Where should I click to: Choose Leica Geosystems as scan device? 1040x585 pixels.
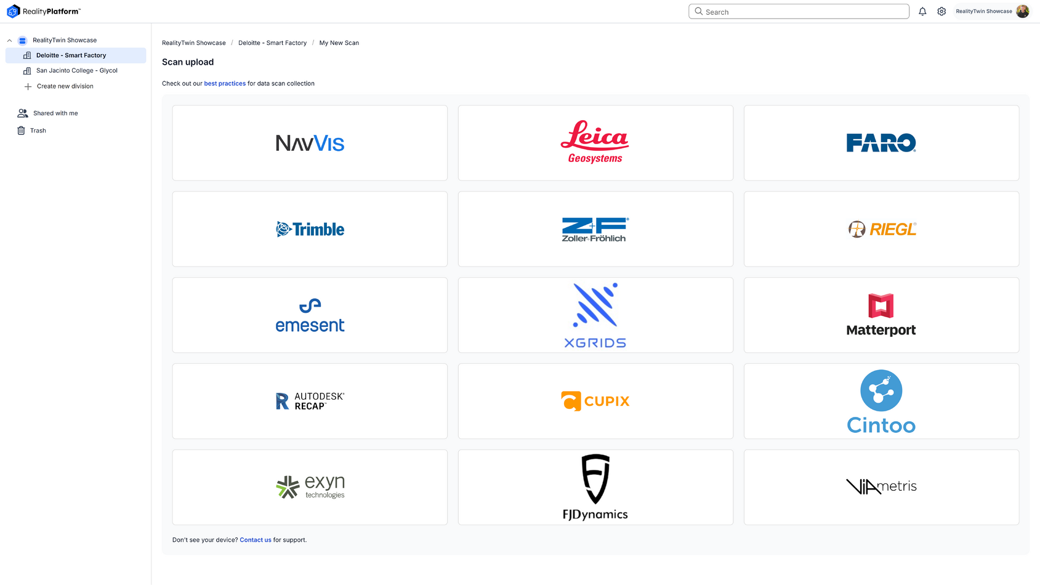pos(595,142)
